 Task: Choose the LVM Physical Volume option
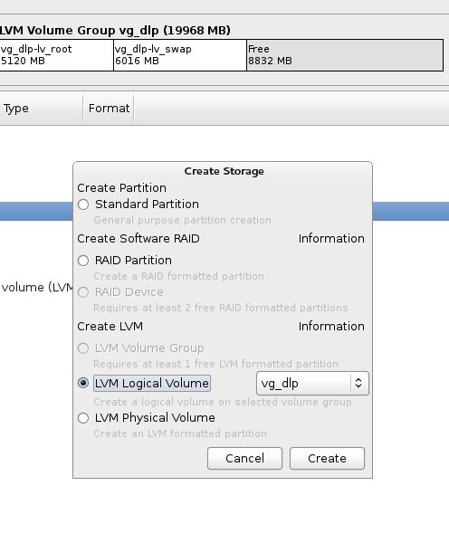(x=83, y=418)
